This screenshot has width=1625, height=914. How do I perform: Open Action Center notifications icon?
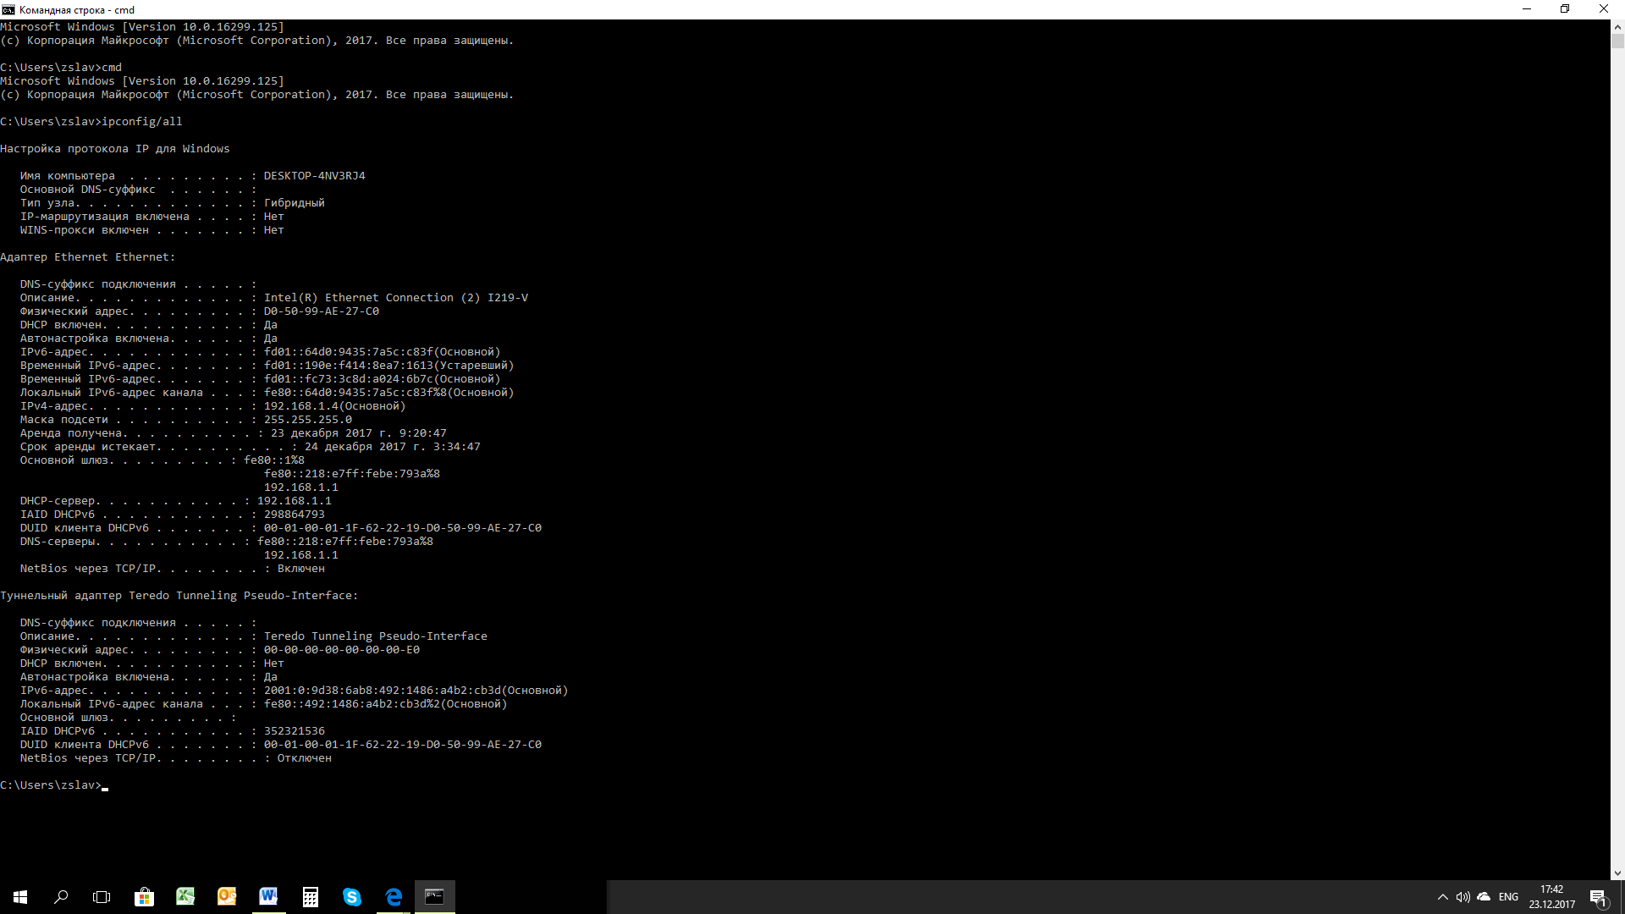1598,897
